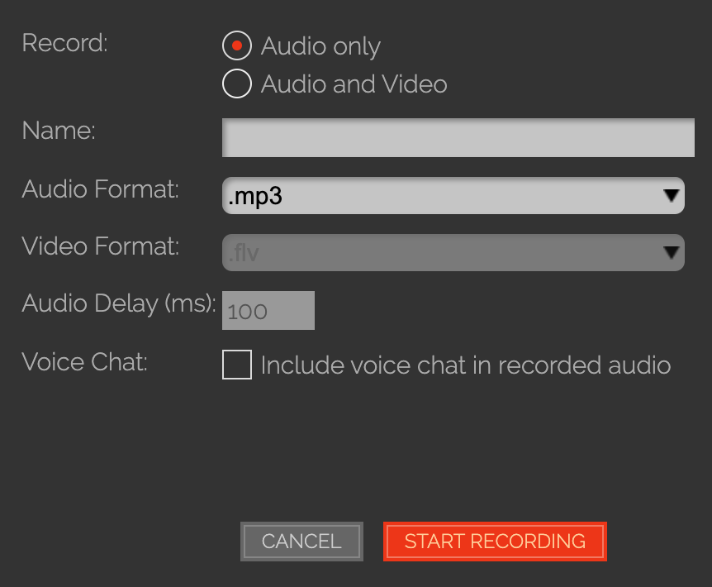The height and width of the screenshot is (587, 712).
Task: Enable the voice chat checkbox
Action: click(237, 365)
